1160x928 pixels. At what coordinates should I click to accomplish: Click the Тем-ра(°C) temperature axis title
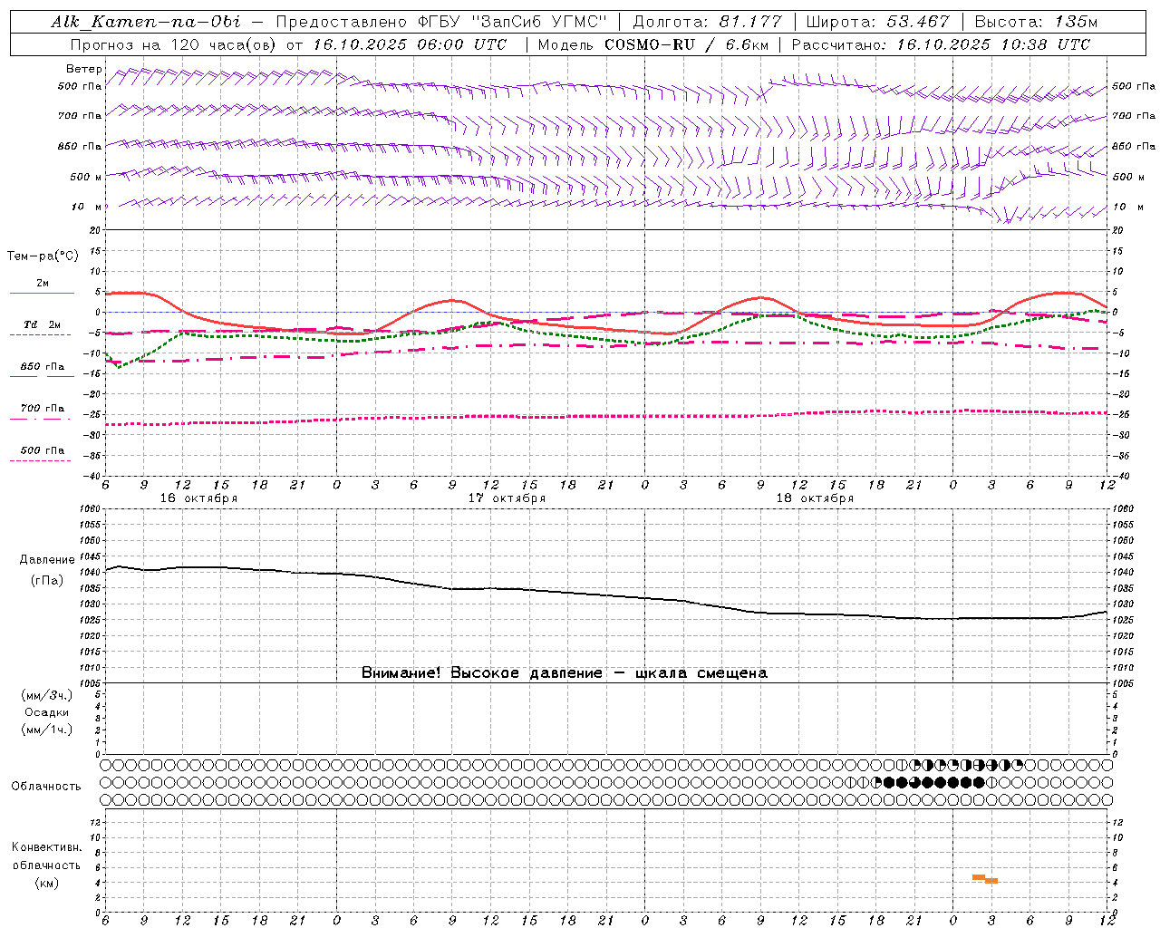point(43,256)
